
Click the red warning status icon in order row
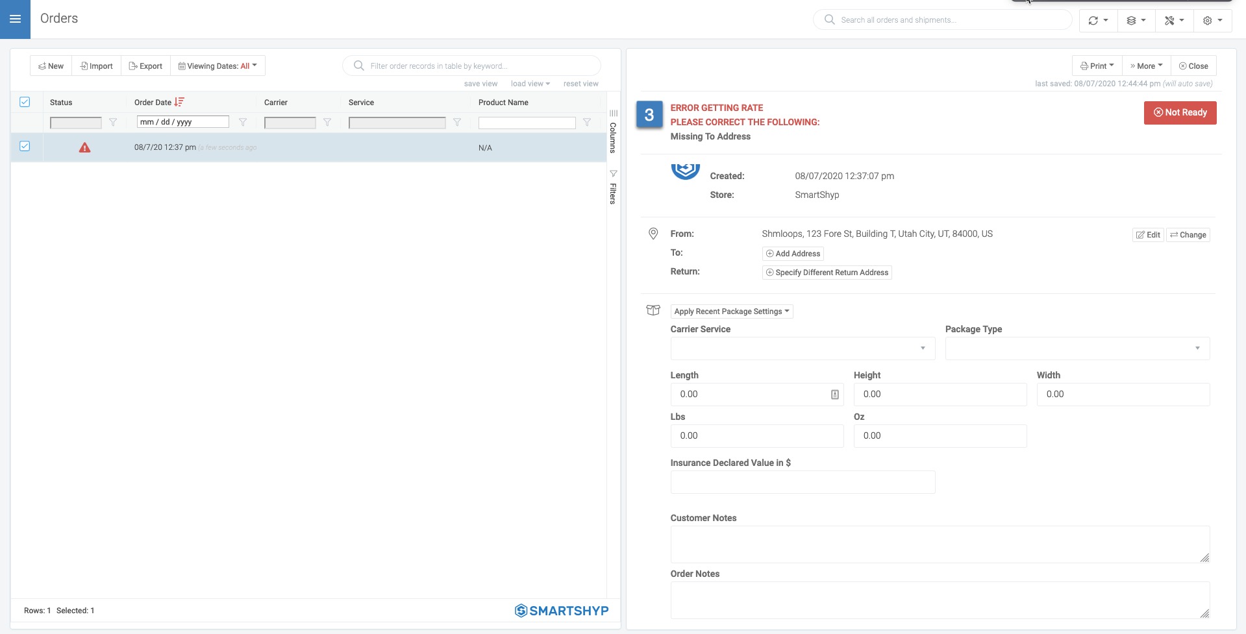coord(84,148)
